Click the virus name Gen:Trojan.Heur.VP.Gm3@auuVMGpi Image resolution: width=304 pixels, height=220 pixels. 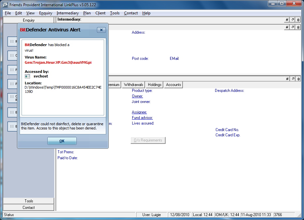coord(58,62)
